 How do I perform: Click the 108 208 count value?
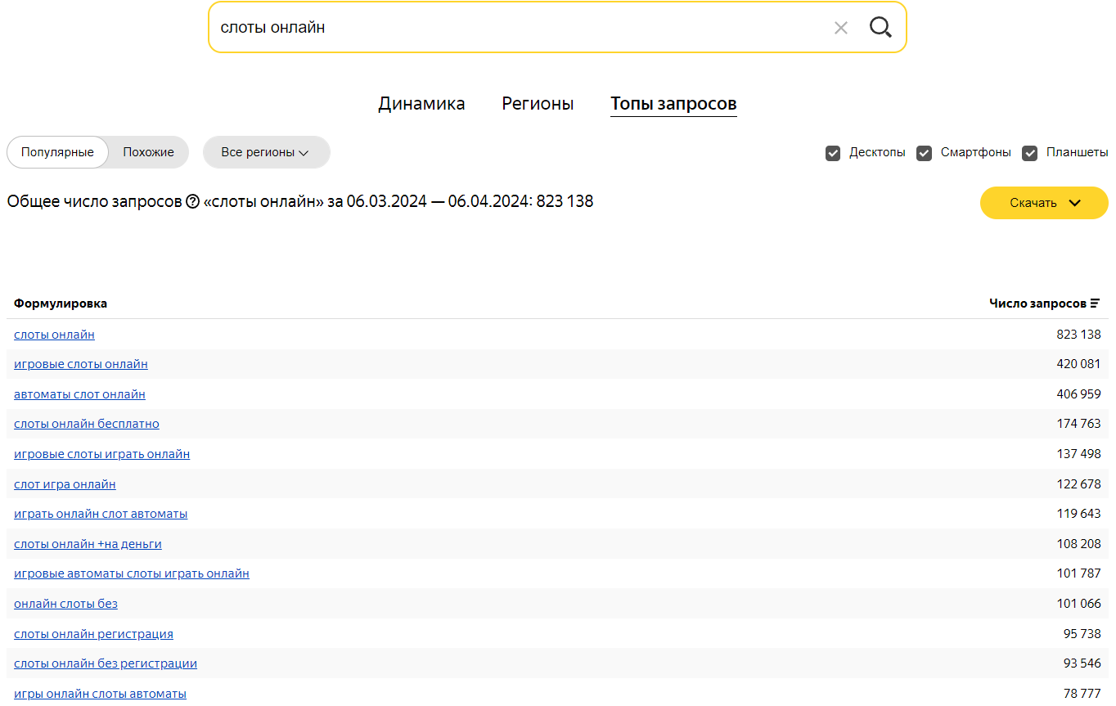1078,544
